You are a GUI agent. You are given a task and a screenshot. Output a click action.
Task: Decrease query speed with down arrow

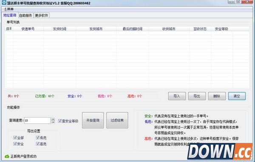(53, 122)
